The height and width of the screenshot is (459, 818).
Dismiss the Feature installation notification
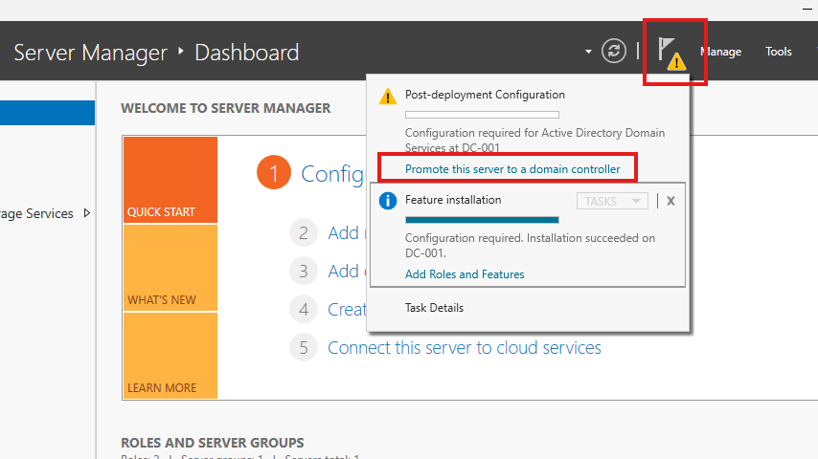click(670, 201)
